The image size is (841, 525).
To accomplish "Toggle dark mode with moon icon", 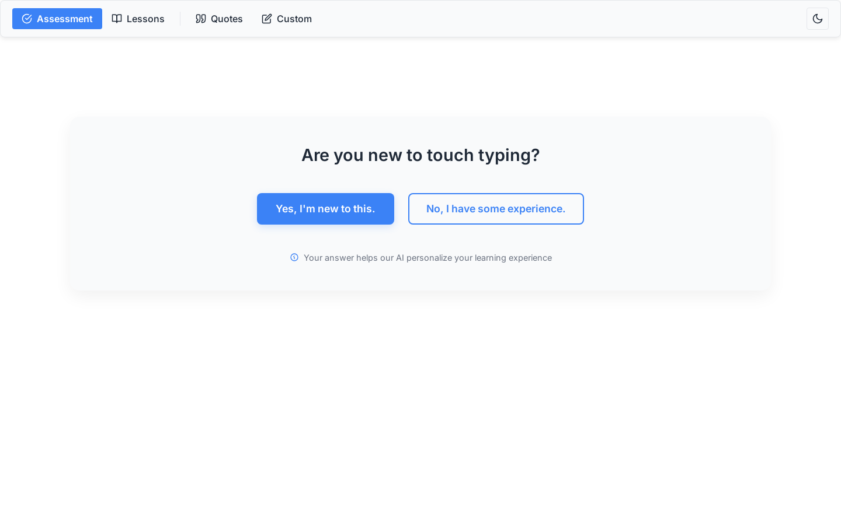I will [x=818, y=19].
